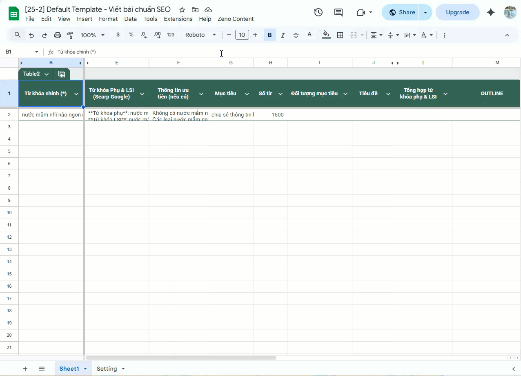Toggle bold formatting
Viewport: 521px width, 376px height.
click(269, 35)
